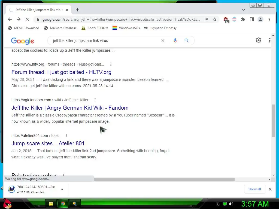The height and width of the screenshot is (209, 279).
Task: Open Chrome's three-dot menu
Action: 269,19
